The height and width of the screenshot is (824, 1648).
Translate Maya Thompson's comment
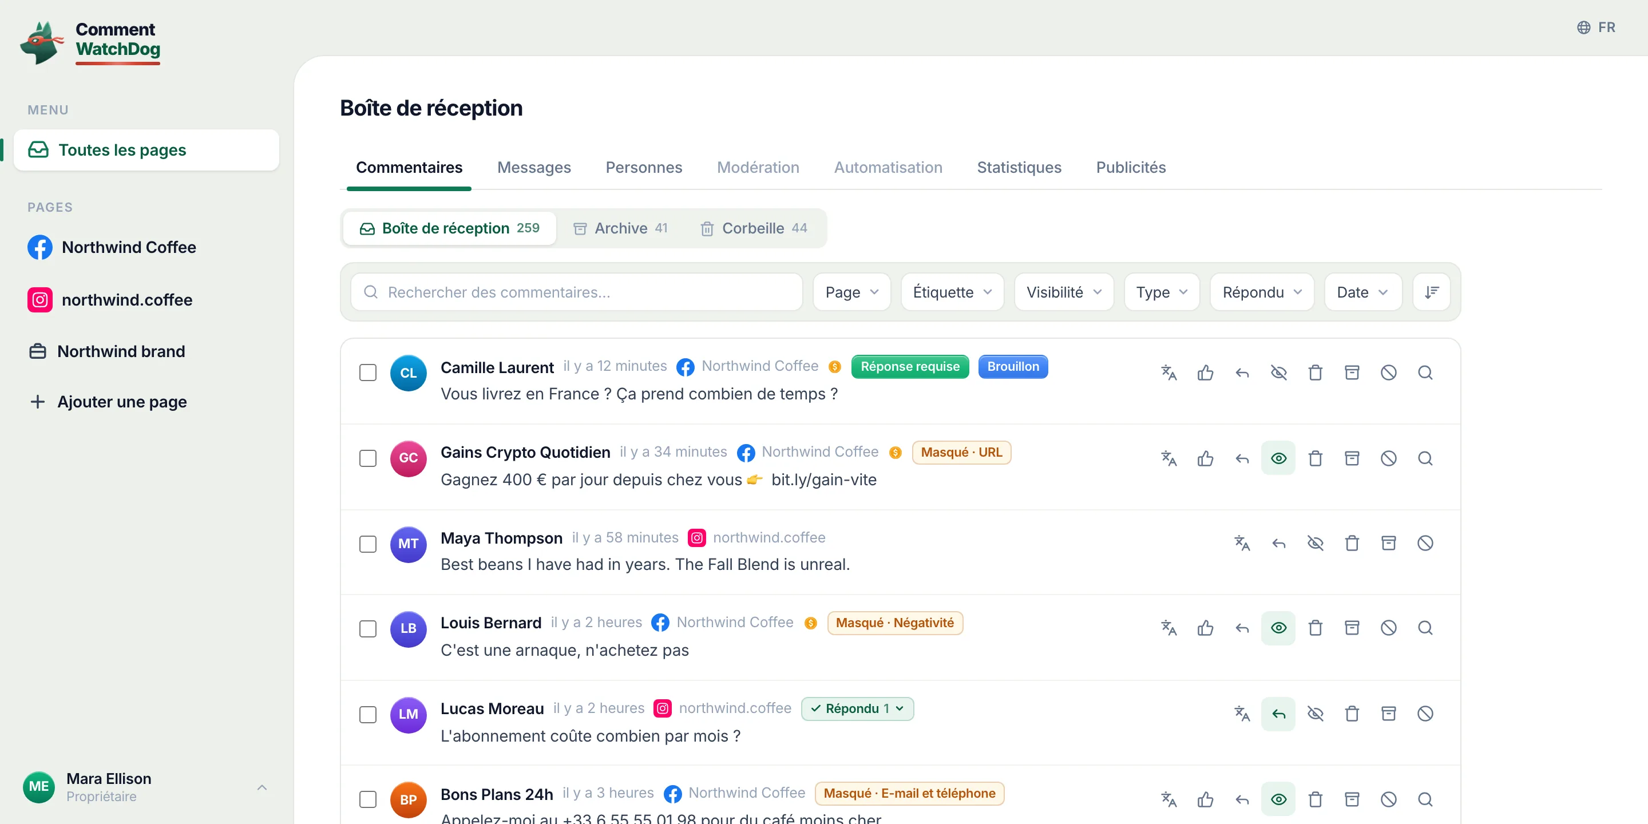[1242, 543]
